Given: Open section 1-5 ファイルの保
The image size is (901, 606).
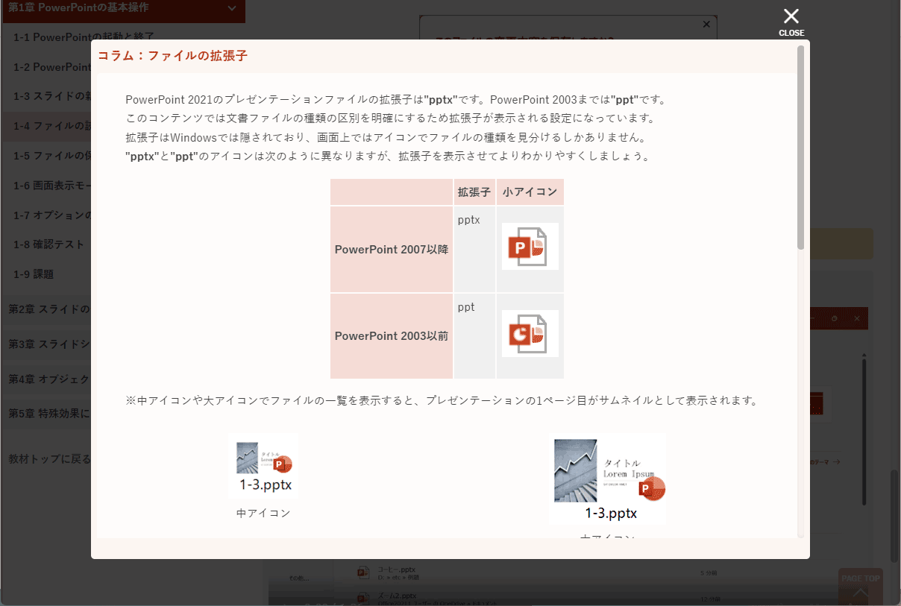Looking at the screenshot, I should coord(52,156).
